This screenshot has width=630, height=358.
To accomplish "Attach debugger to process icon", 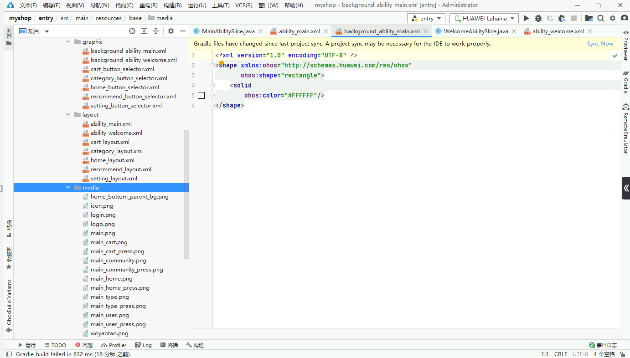I will pos(562,18).
